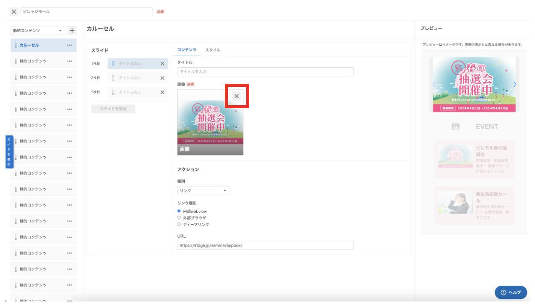Viewport: 535px width, 304px height.
Task: Open the ヘルプ button
Action: click(x=511, y=293)
